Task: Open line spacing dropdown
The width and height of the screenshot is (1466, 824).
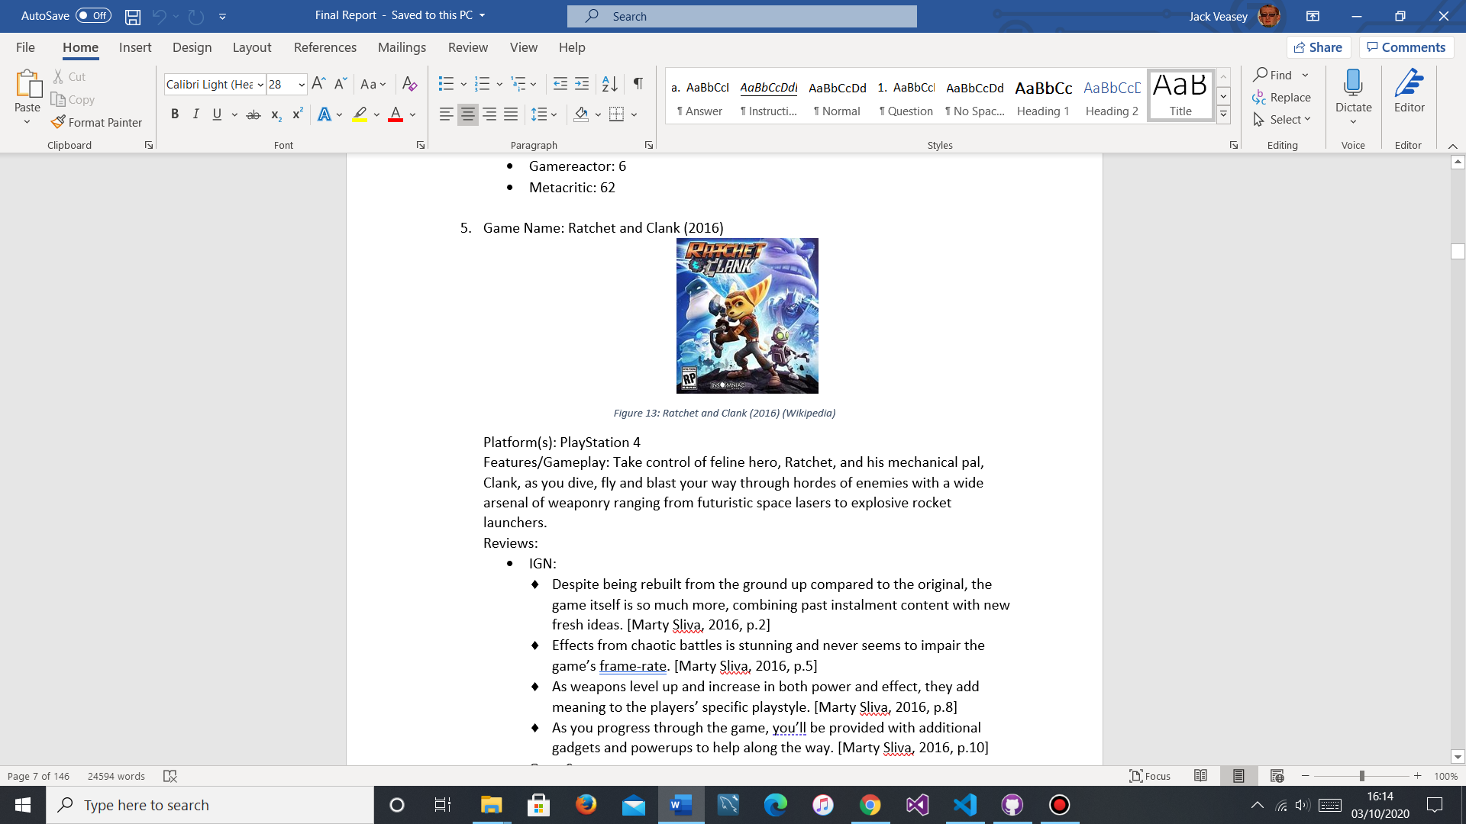Action: pos(544,114)
